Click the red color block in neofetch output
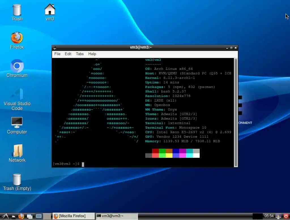The height and width of the screenshot is (220, 290). [155, 151]
